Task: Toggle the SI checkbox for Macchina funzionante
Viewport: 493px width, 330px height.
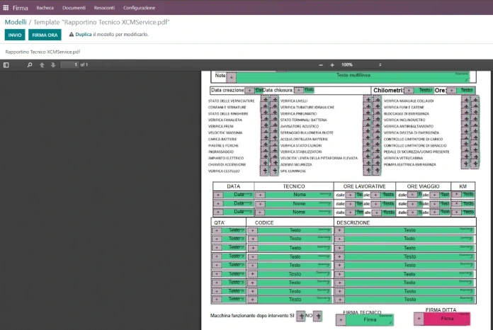Action: click(x=301, y=316)
